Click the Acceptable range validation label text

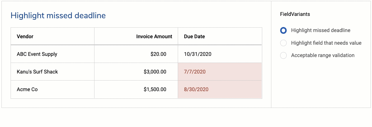(x=323, y=55)
